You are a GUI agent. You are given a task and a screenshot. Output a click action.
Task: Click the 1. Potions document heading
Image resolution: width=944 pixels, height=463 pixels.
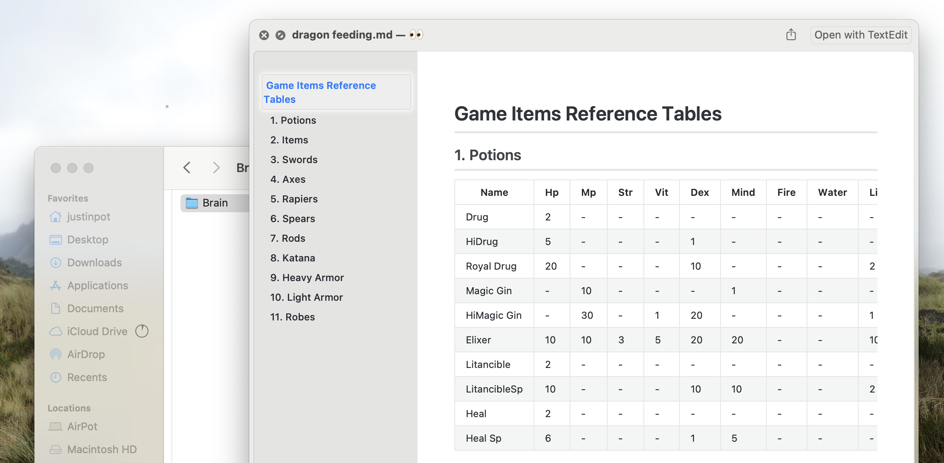click(x=488, y=155)
